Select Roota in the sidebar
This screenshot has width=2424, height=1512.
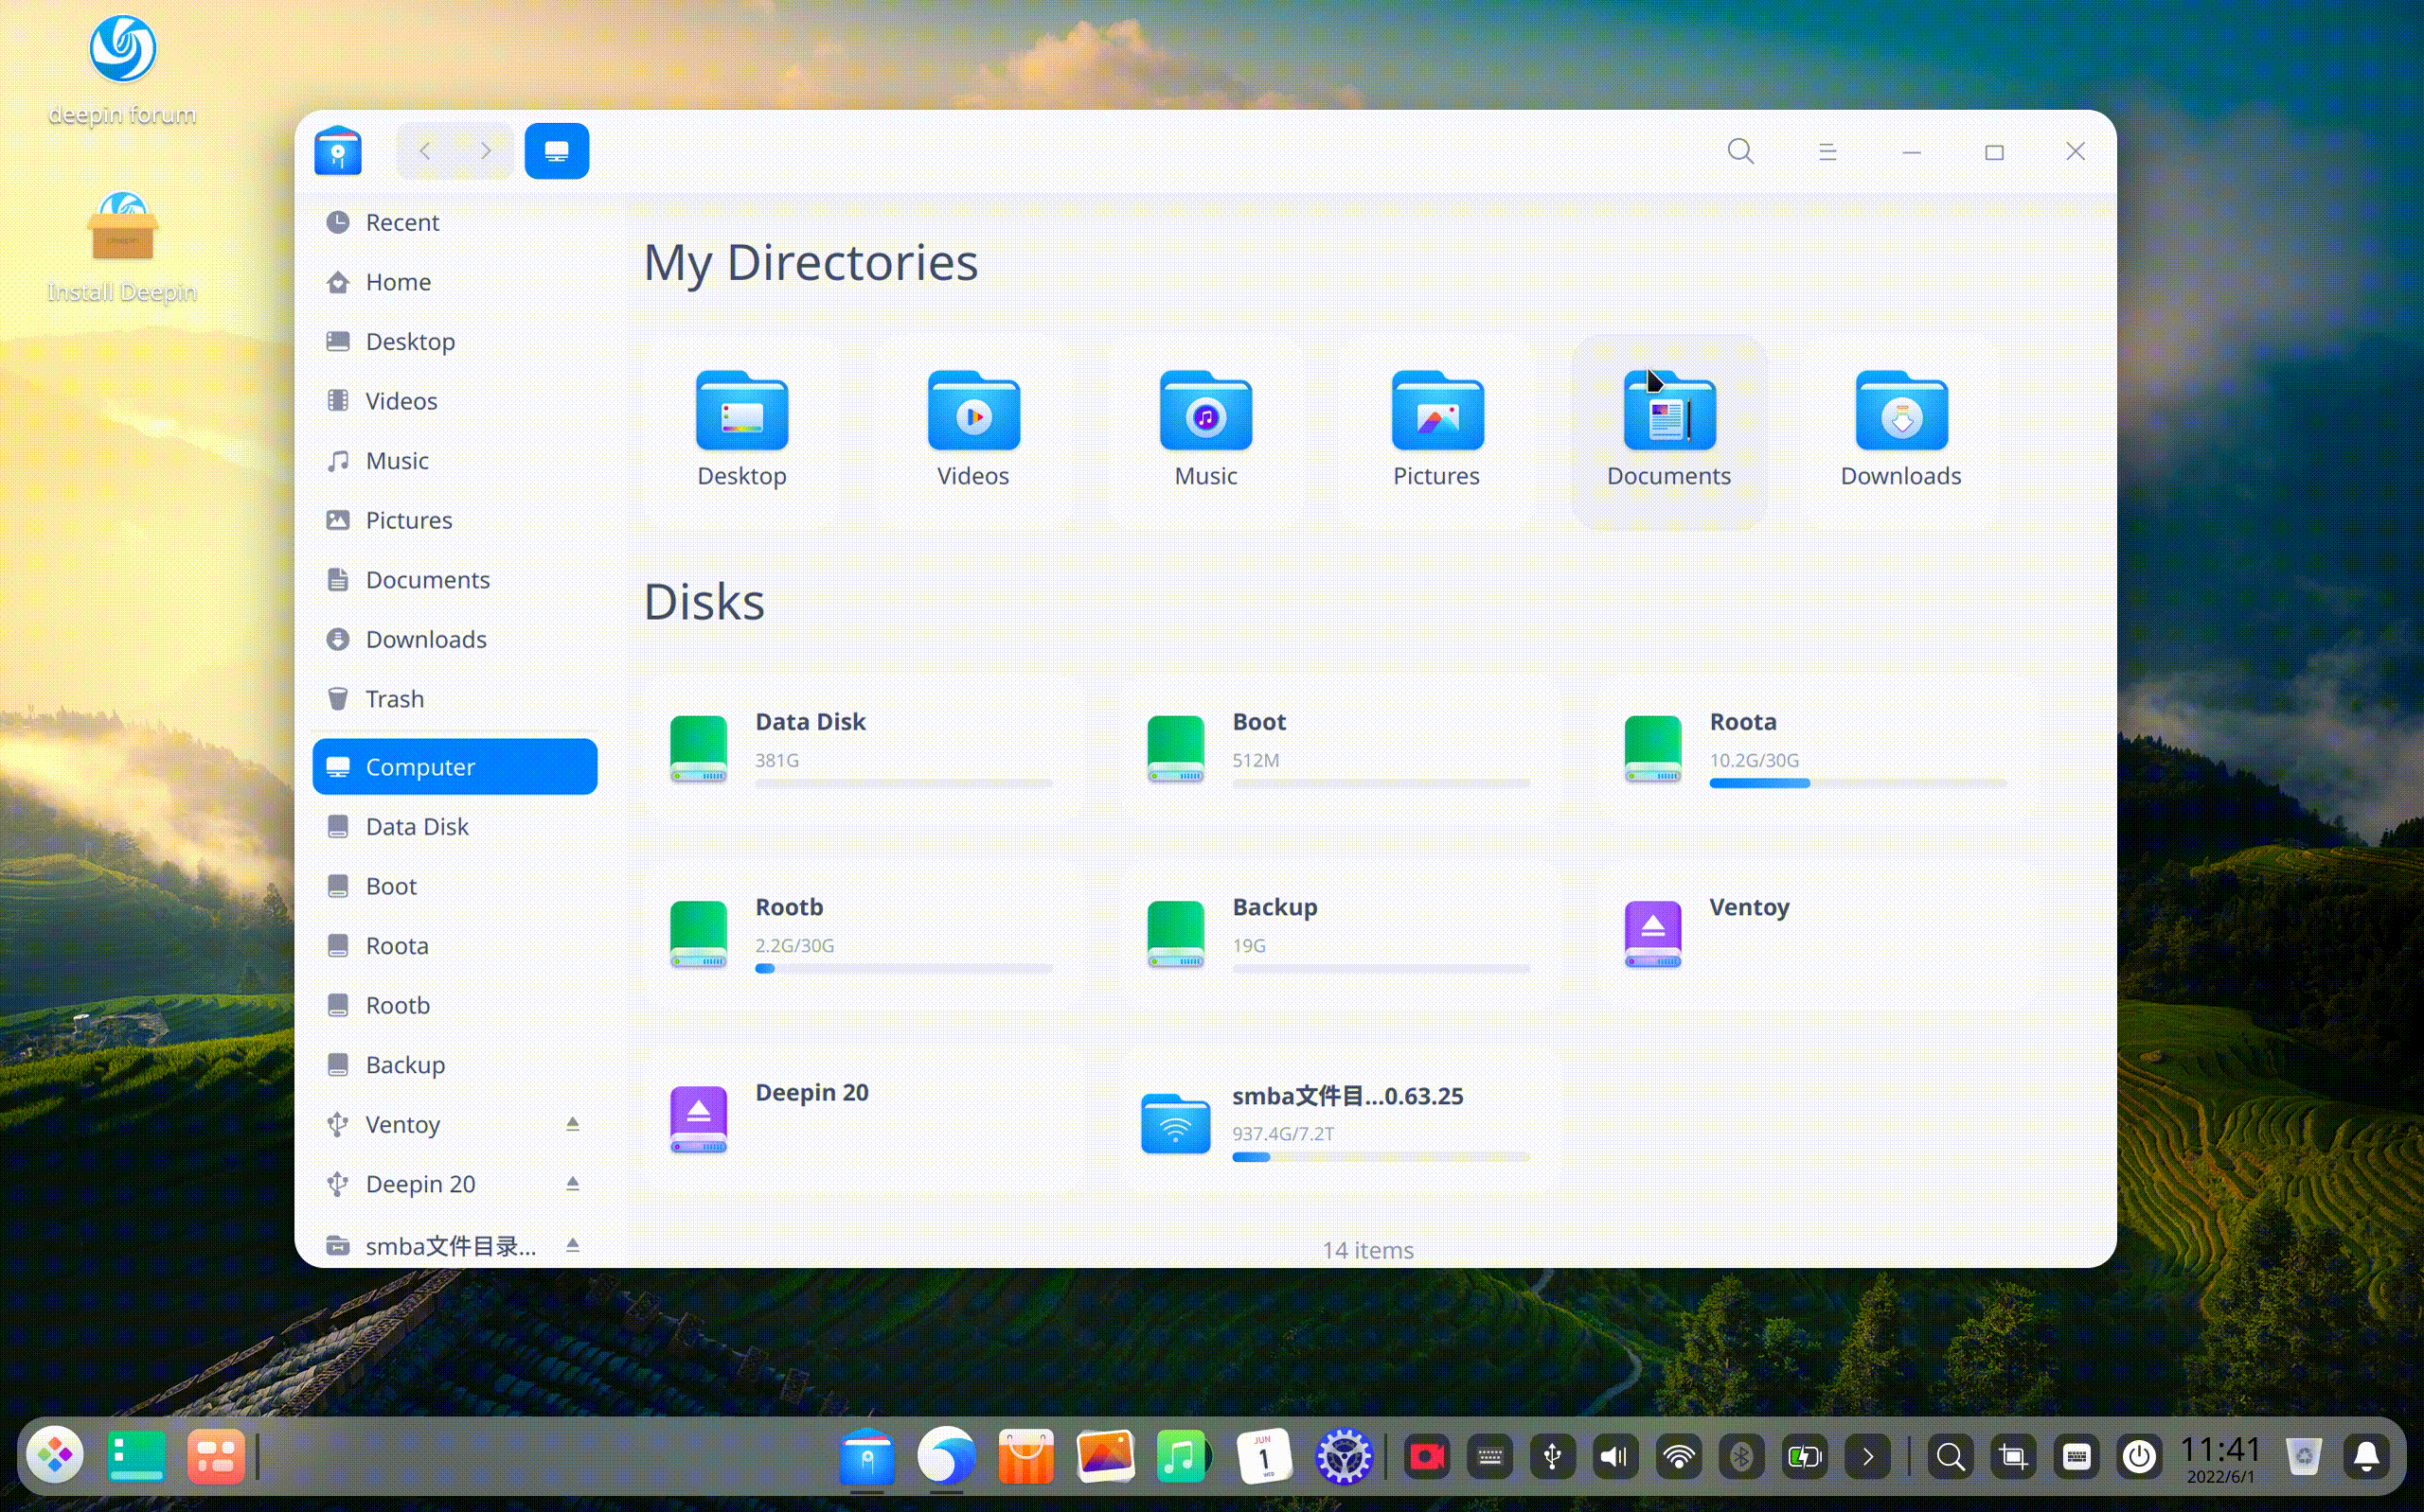click(454, 945)
